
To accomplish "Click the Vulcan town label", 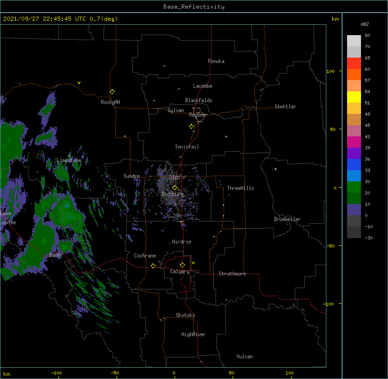I will click(244, 356).
